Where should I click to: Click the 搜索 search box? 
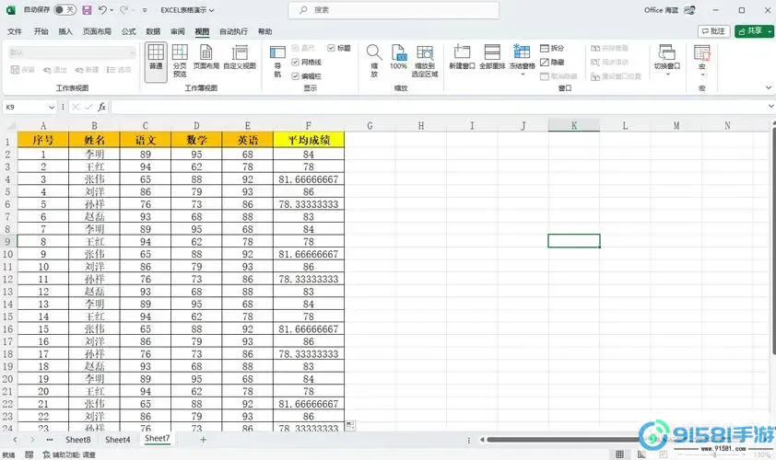pyautogui.click(x=394, y=10)
